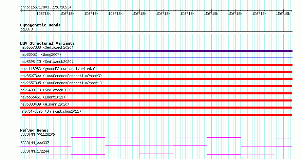Click the red bar under nsv5470695
Viewport: 302px width, 159px height.
(157, 115)
